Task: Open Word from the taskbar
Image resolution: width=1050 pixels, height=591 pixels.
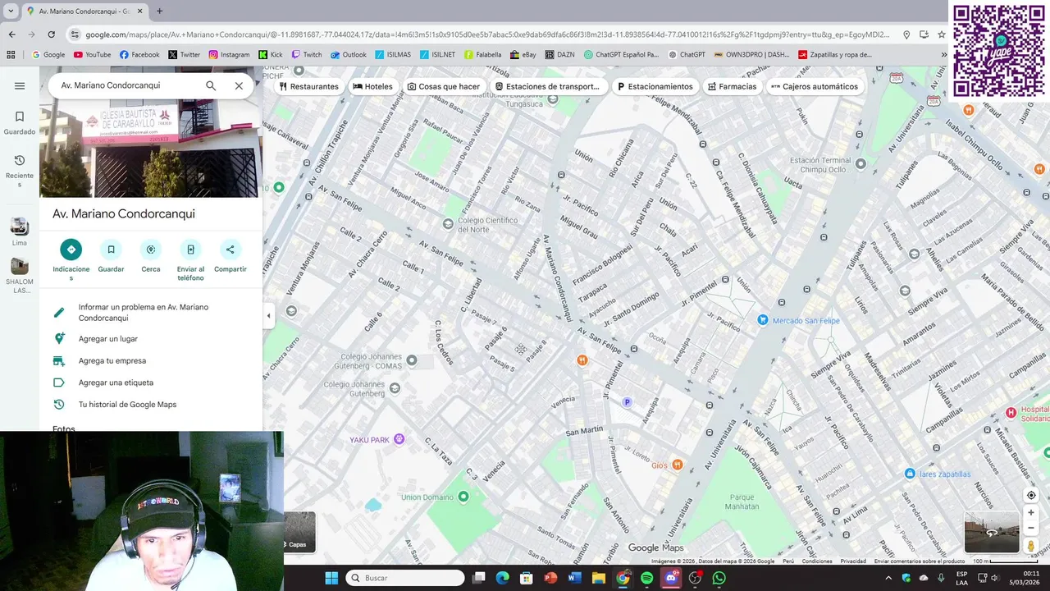Action: pos(574,578)
